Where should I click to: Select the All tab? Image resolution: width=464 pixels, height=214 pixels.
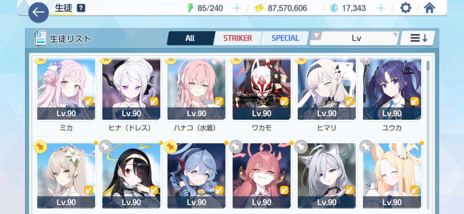pos(190,38)
